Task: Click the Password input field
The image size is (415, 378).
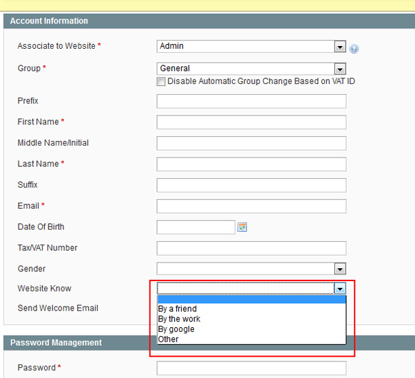Action: point(251,368)
